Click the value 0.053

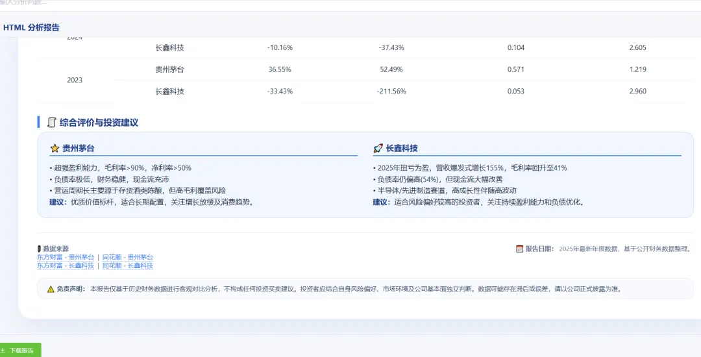point(516,91)
